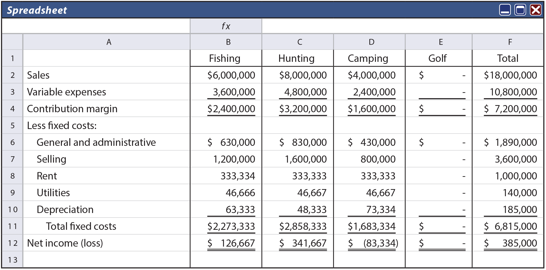Click Fishing sales $6,000,000 cell

[226, 75]
